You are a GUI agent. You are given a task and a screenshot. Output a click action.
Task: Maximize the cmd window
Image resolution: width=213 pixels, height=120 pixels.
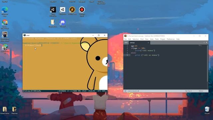click(99, 35)
